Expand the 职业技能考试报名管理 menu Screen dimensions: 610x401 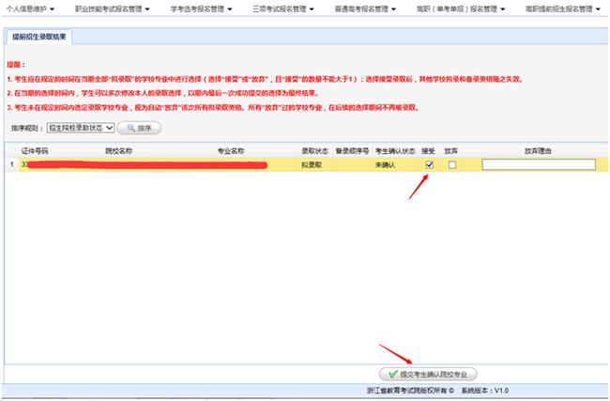[x=117, y=8]
